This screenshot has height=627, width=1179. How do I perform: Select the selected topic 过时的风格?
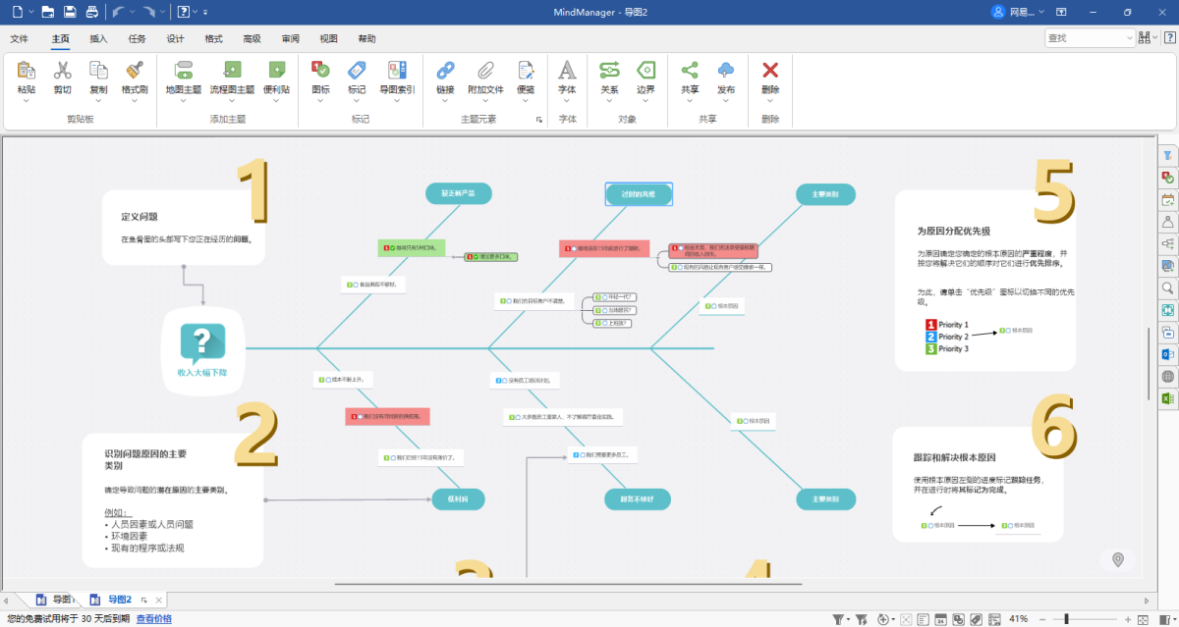pos(639,194)
